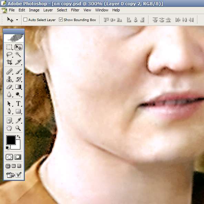Select the Magic Wand tool

click(x=18, y=54)
